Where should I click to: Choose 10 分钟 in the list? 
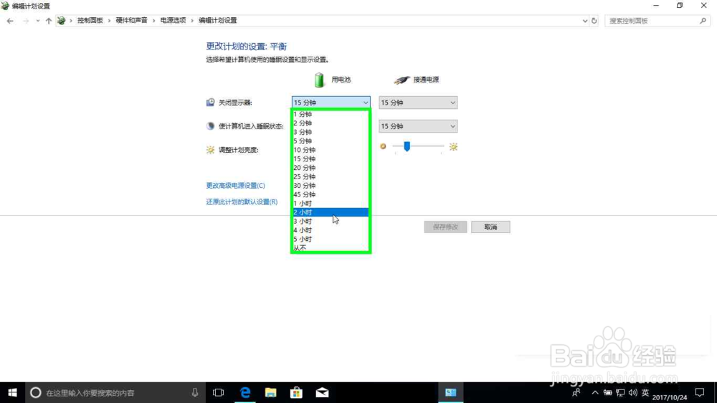click(331, 150)
